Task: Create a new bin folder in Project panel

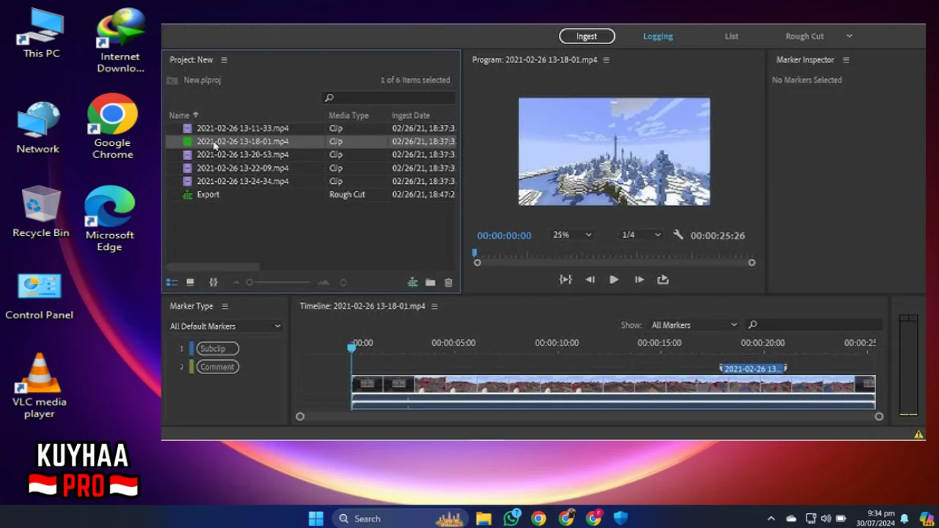Action: tap(430, 282)
